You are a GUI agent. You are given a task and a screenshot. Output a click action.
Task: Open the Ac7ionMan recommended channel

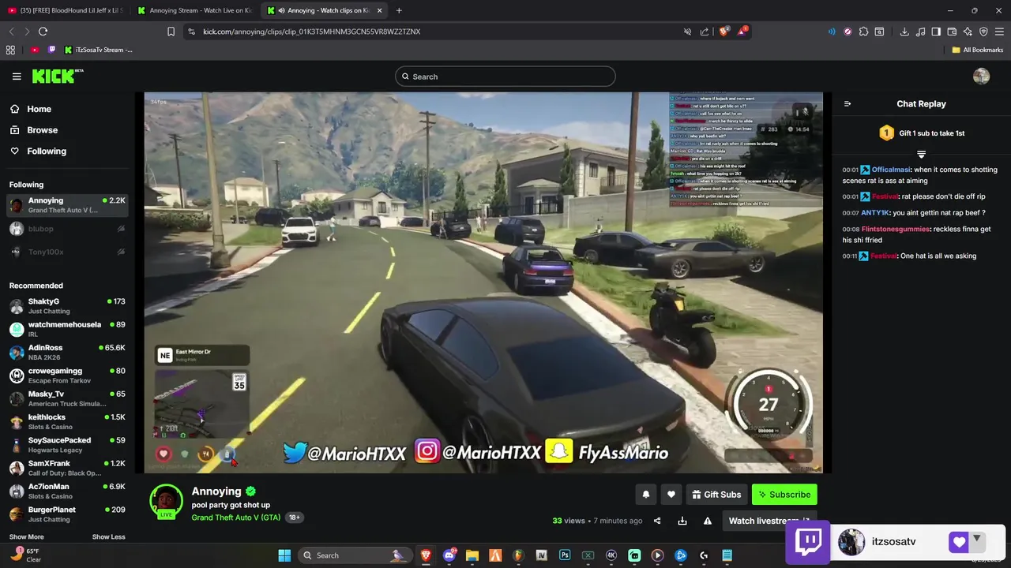pyautogui.click(x=67, y=491)
